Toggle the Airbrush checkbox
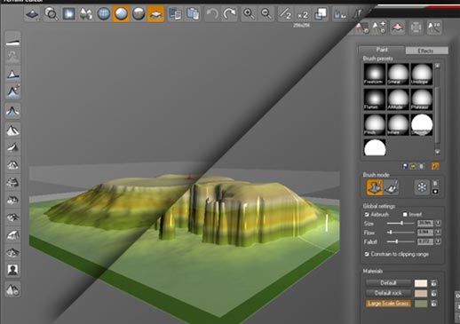 (x=367, y=215)
